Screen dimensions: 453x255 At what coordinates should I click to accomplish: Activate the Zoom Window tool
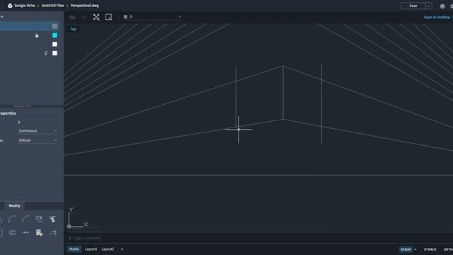[x=108, y=17]
